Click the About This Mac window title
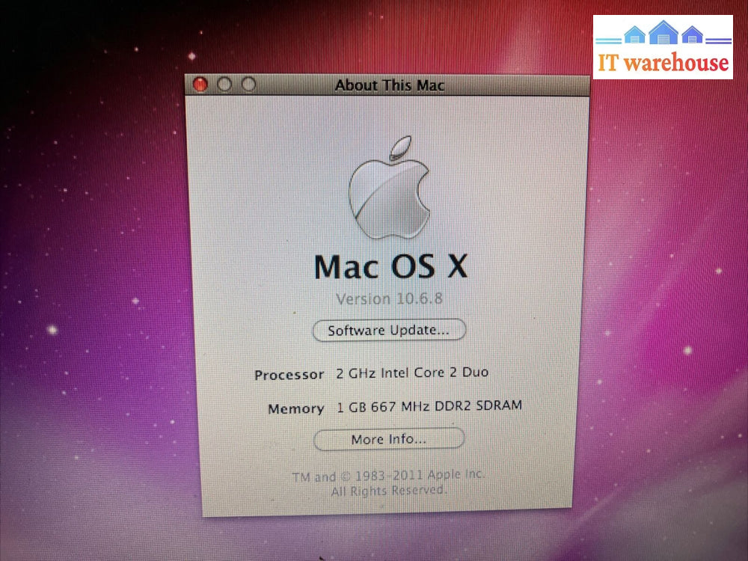 coord(389,85)
